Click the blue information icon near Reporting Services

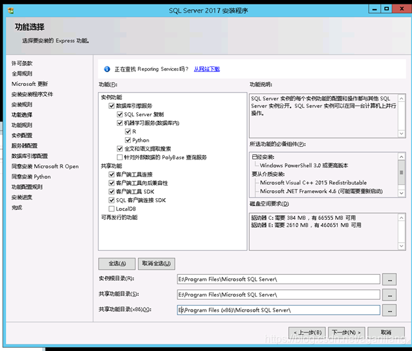107,69
